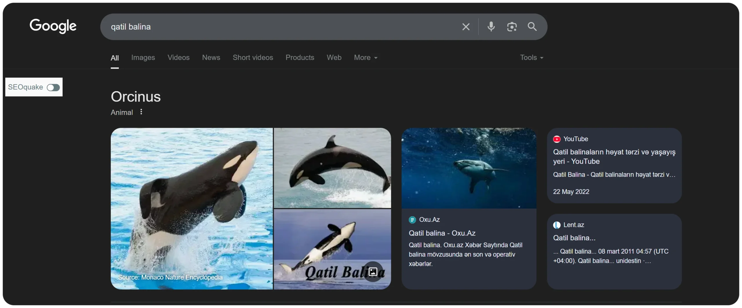Click Qatil Balina - Qatil balinaların həyat tərzi snippet
Image resolution: width=742 pixels, height=308 pixels.
coord(614,175)
